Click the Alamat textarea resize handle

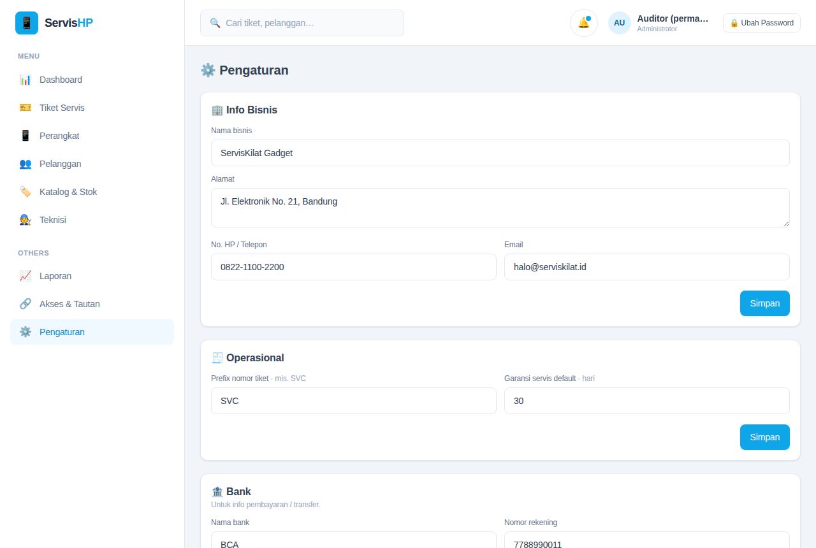pyautogui.click(x=786, y=224)
